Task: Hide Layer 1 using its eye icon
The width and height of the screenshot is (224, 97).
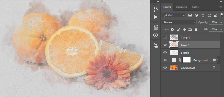Action: coord(165,45)
